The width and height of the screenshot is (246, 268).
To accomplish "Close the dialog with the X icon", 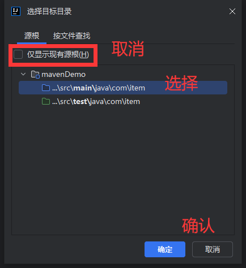I will 232,11.
